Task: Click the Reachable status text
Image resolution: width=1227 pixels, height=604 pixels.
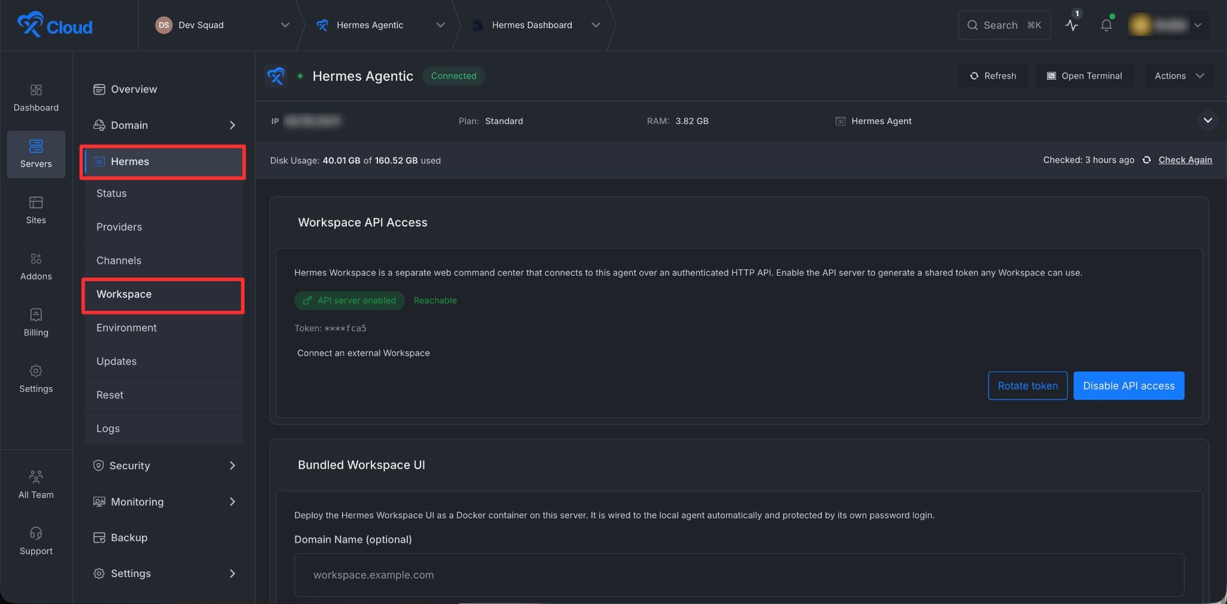Action: [x=435, y=300]
